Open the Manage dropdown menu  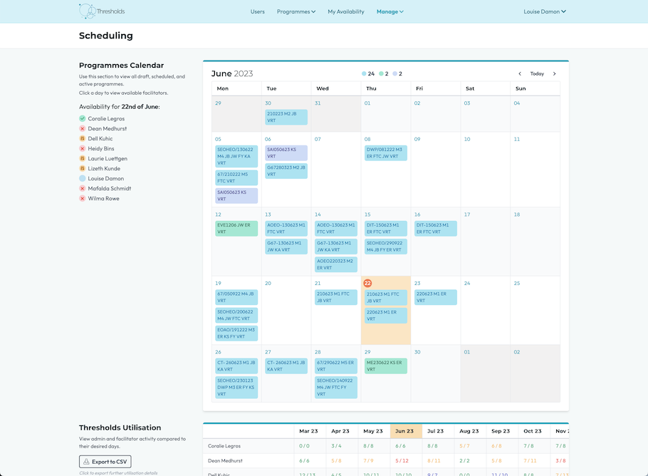click(390, 11)
